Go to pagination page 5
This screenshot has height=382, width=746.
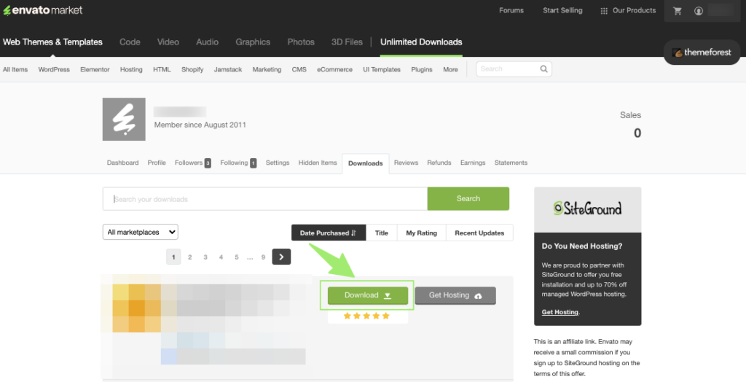click(237, 257)
